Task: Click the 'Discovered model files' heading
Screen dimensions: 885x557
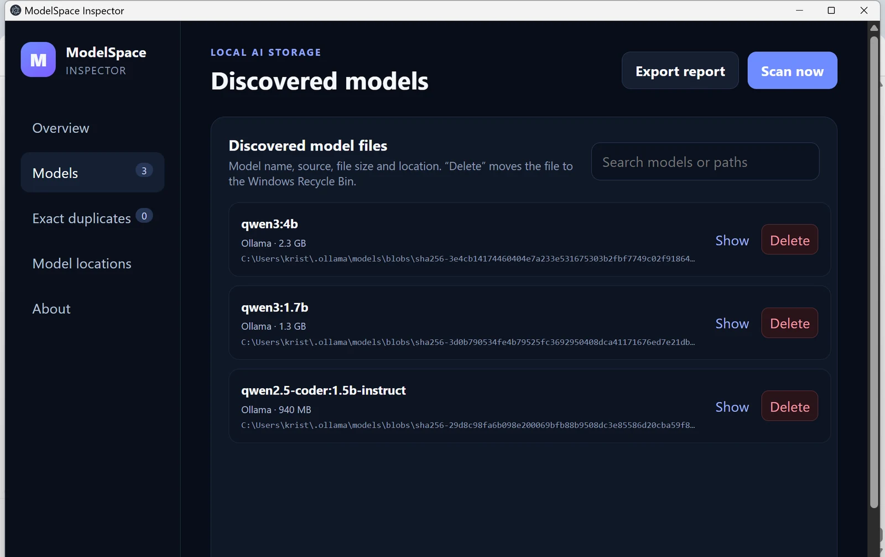Action: 308,145
